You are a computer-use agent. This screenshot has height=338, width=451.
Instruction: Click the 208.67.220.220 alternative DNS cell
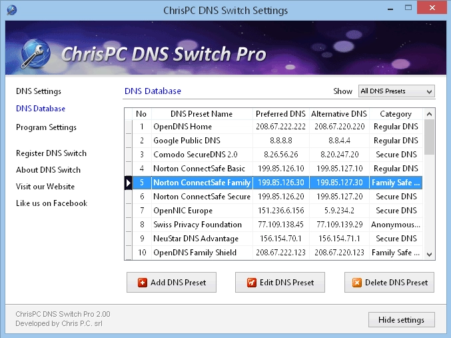[339, 127]
